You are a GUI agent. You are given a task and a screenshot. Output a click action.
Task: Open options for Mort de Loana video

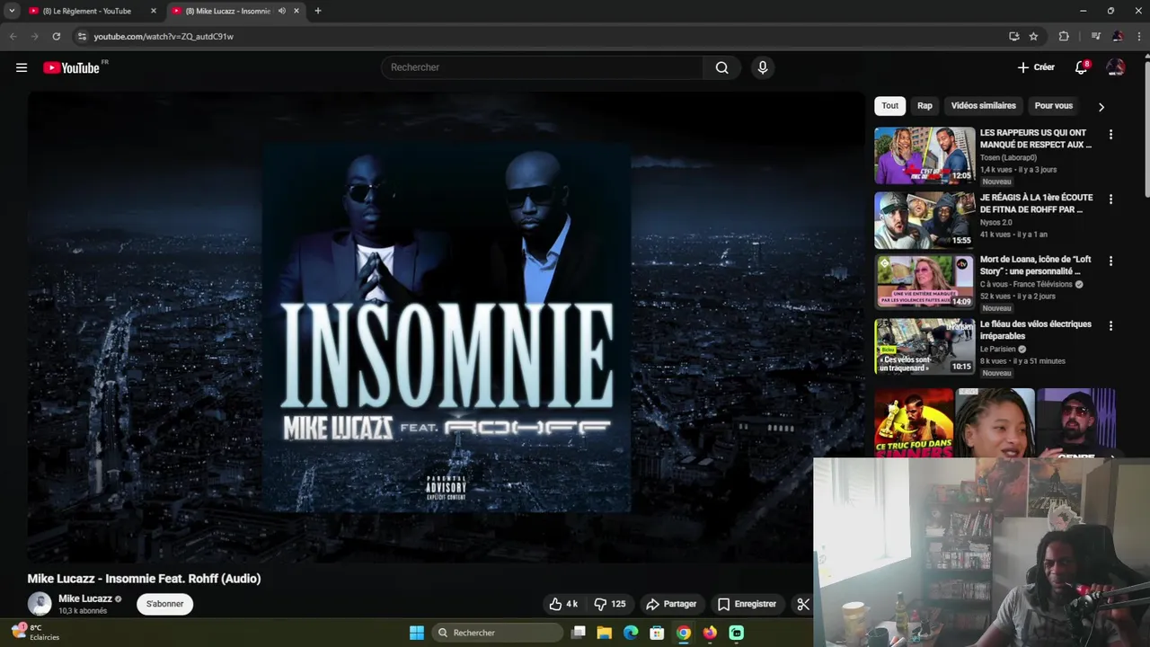1110,261
